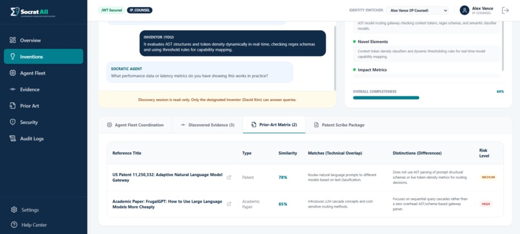The height and width of the screenshot is (234, 520).
Task: Open external link for US Patent 11,250,332
Action: coord(229,177)
